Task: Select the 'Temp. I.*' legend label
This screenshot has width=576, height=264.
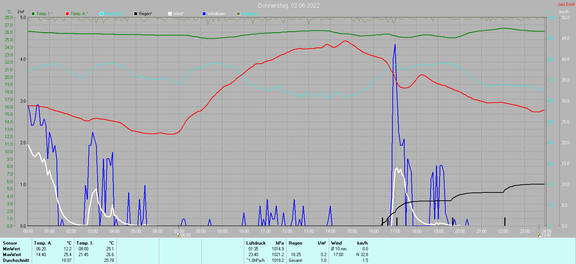Action: point(44,14)
